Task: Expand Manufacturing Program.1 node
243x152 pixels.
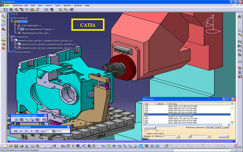Action: click(x=19, y=29)
